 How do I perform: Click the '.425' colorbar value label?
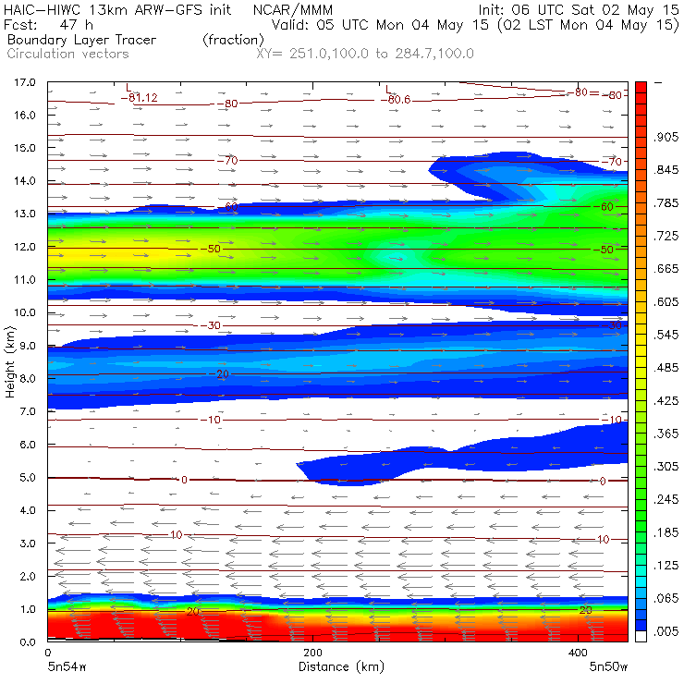(666, 401)
